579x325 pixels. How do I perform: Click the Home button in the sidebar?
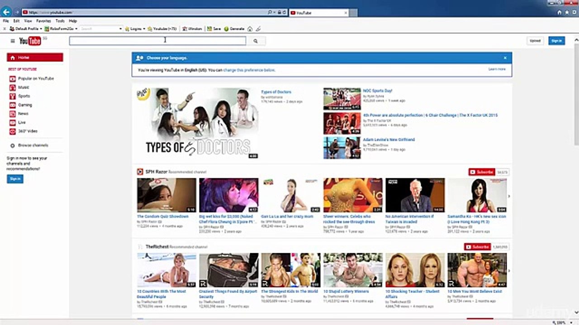coord(35,58)
